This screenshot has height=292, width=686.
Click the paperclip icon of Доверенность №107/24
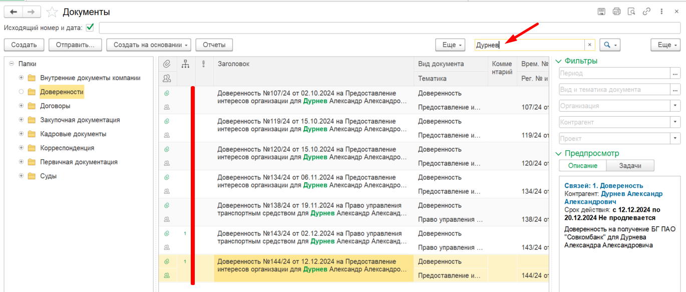[167, 93]
